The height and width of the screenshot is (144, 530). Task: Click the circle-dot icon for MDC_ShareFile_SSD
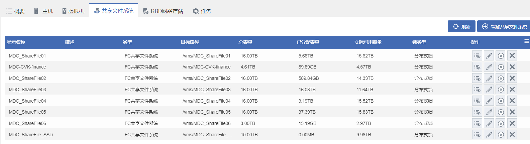[x=501, y=135]
